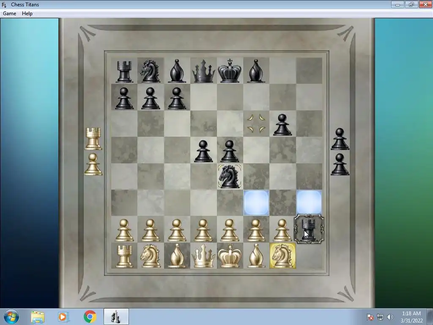Click the clock showing 1:18 AM
Viewport: 433px width, 325px height.
click(x=411, y=317)
